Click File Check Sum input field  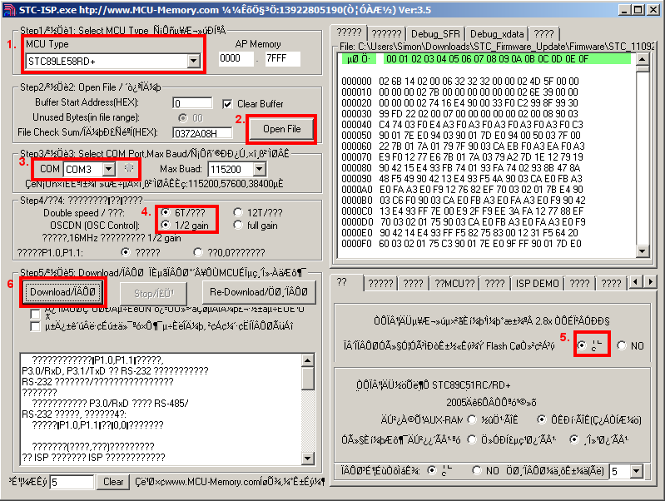pos(202,133)
